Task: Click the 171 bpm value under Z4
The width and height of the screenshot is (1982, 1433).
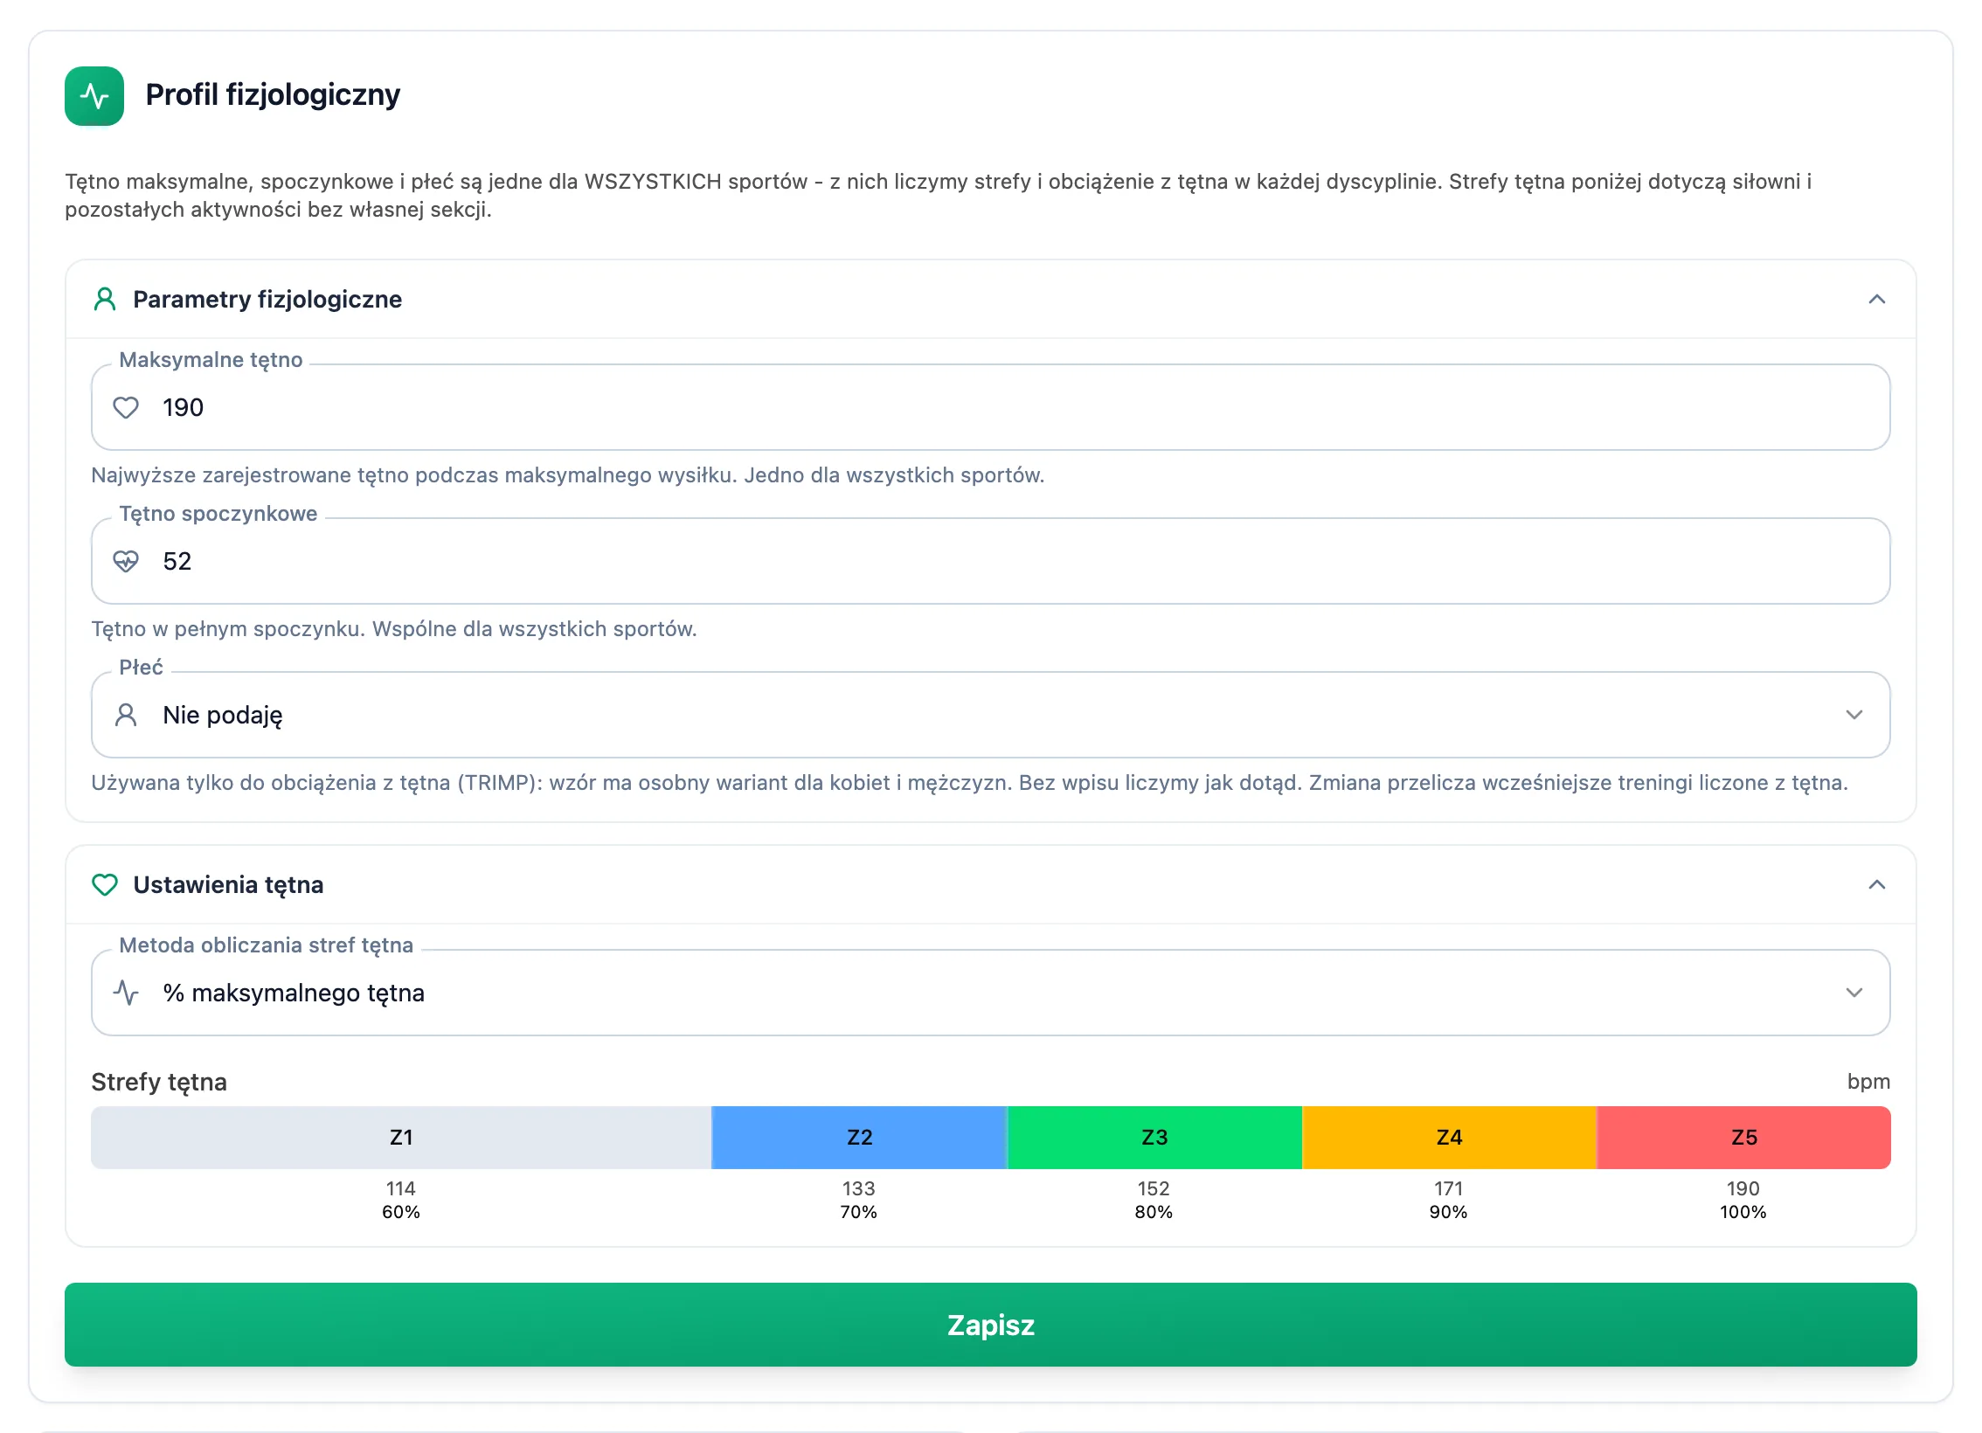Action: tap(1448, 1188)
